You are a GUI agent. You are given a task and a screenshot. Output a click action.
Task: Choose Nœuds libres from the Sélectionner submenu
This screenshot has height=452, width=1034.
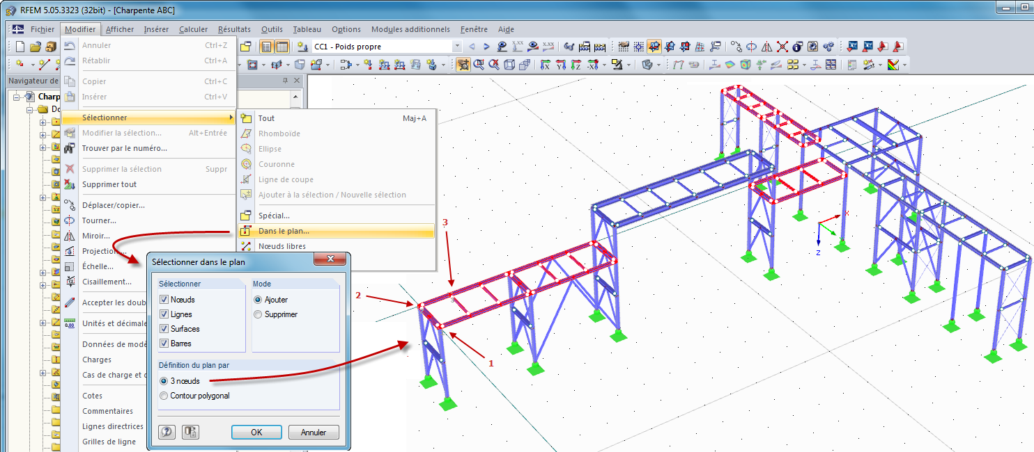click(x=282, y=245)
